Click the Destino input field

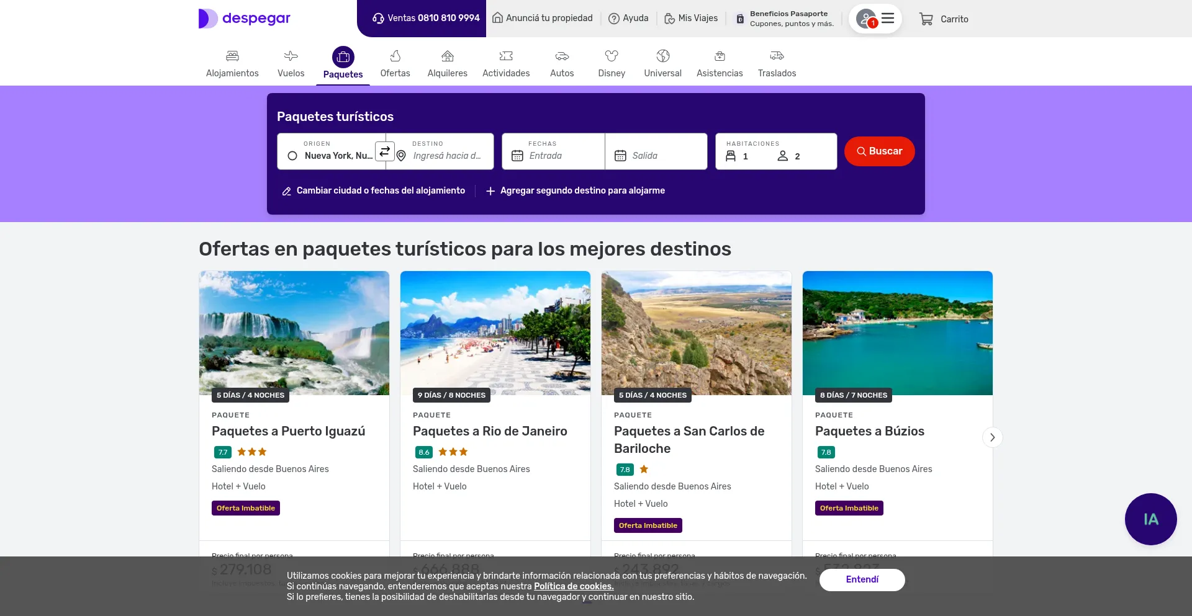[447, 155]
